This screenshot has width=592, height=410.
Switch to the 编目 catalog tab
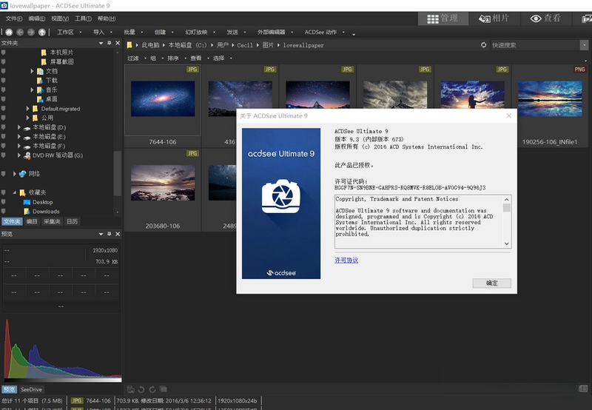(x=32, y=221)
